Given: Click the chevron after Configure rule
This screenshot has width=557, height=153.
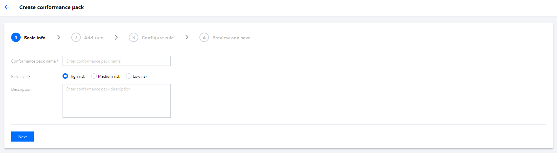Looking at the screenshot, I should click(187, 37).
